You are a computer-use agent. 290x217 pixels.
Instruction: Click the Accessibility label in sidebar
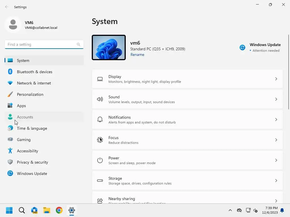[27, 151]
